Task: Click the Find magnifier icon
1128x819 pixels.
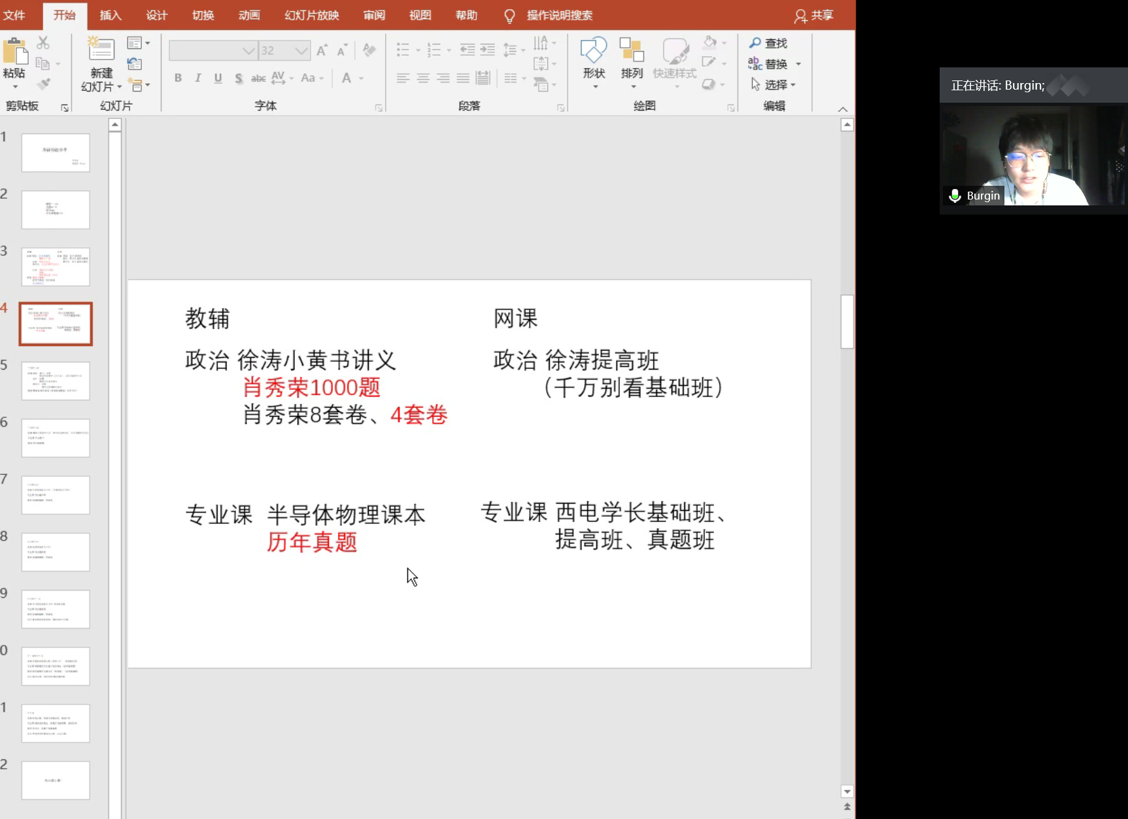Action: click(x=755, y=43)
